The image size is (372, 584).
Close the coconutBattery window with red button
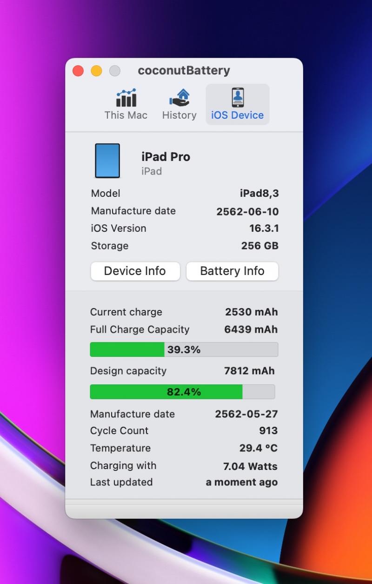(78, 71)
